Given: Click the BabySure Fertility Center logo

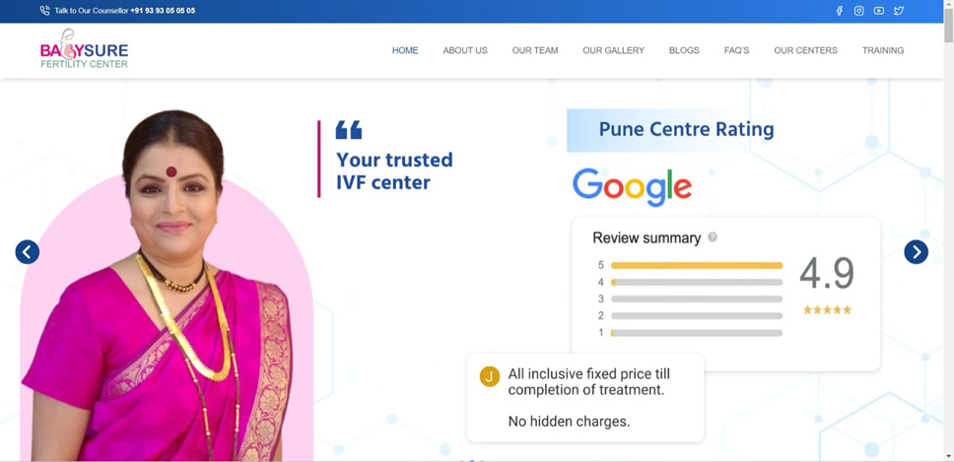Looking at the screenshot, I should (84, 48).
